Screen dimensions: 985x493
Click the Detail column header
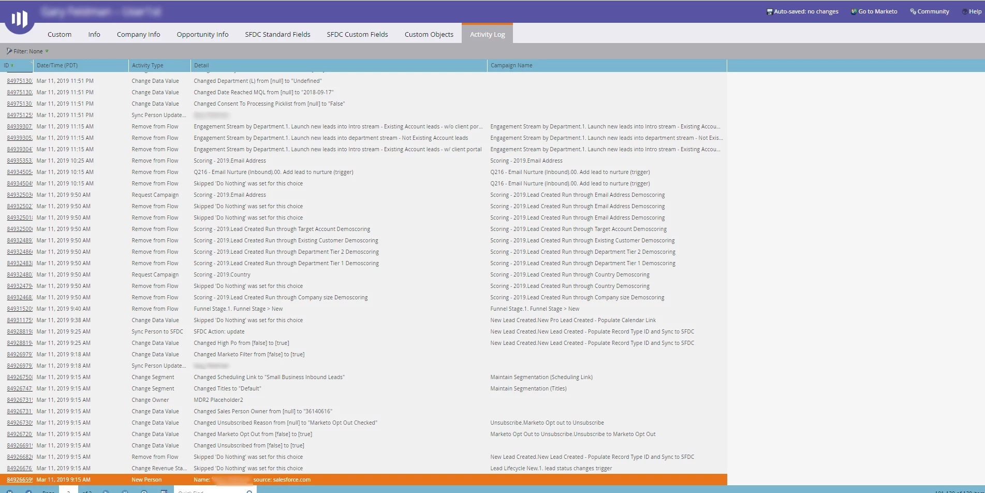pyautogui.click(x=339, y=65)
